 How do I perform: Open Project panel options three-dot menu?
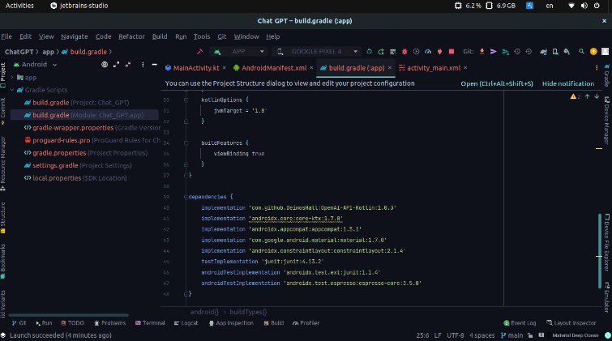pyautogui.click(x=143, y=64)
